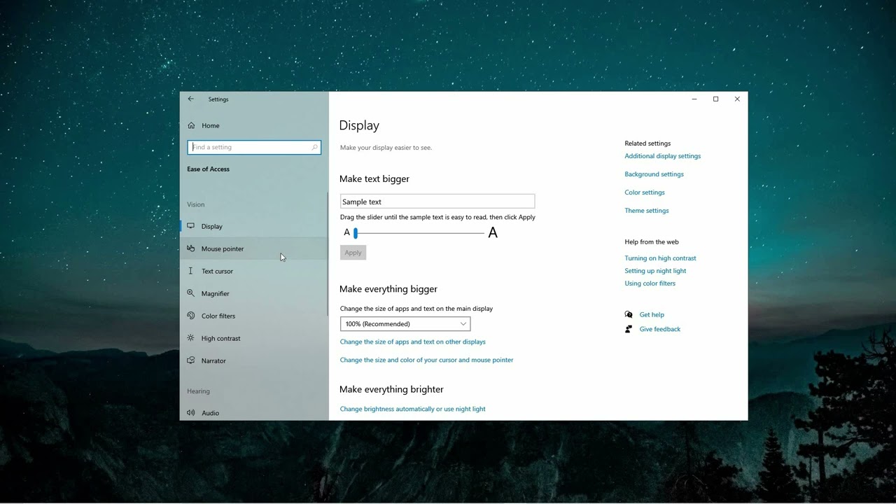Viewport: 896px width, 504px height.
Task: Click the Vision section label
Action: pos(196,204)
